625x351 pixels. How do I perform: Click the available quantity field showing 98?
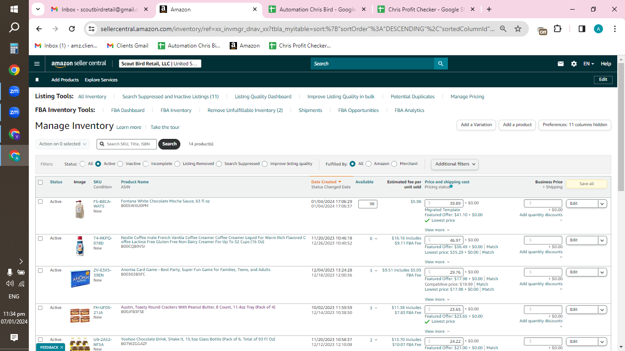[x=368, y=204]
